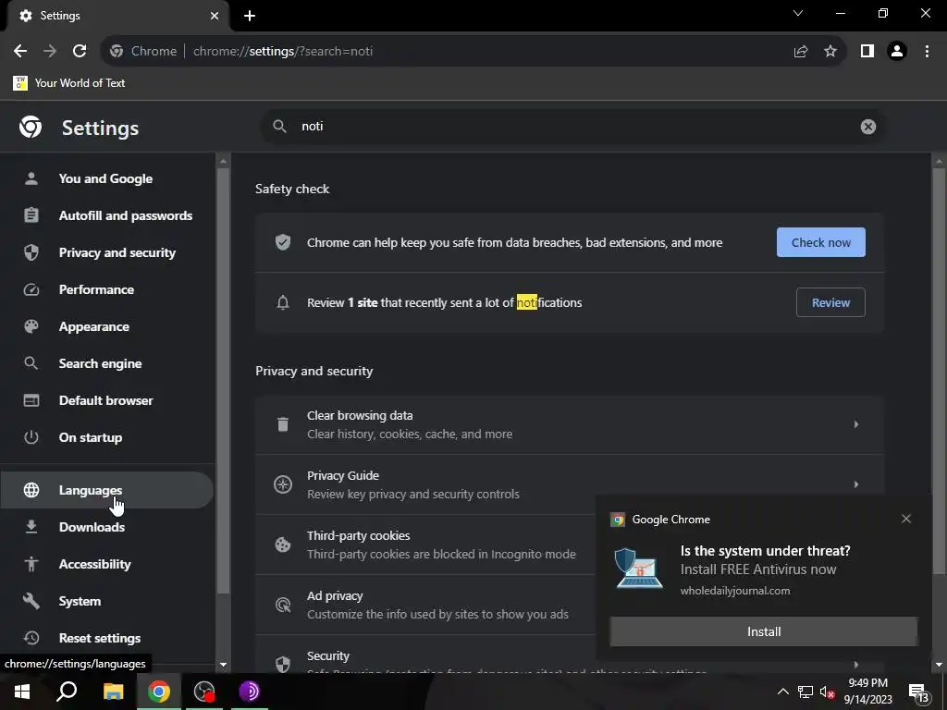Screen dimensions: 947x710
Task: Expand Clear browsing data row
Action: pos(570,424)
